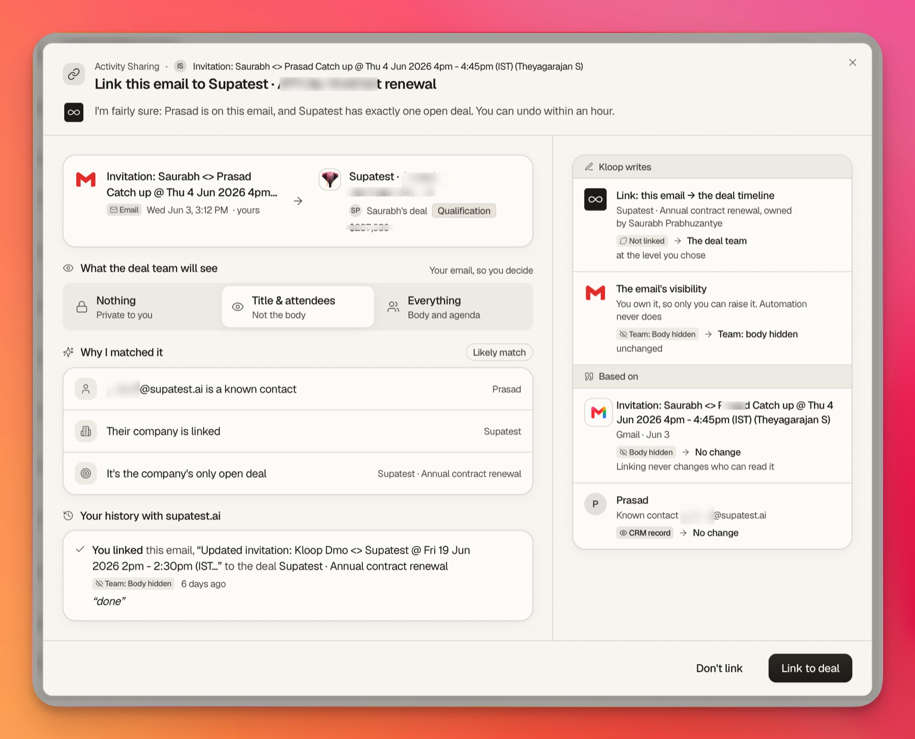Click the history clock icon beside Your history
This screenshot has height=739, width=915.
coord(68,516)
